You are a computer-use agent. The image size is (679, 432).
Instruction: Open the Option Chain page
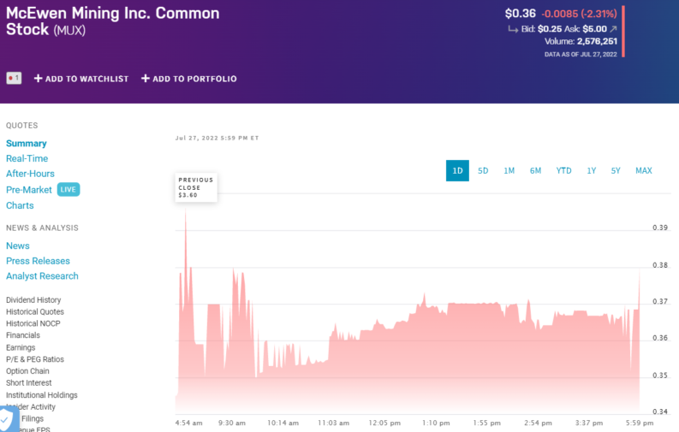[x=28, y=371]
